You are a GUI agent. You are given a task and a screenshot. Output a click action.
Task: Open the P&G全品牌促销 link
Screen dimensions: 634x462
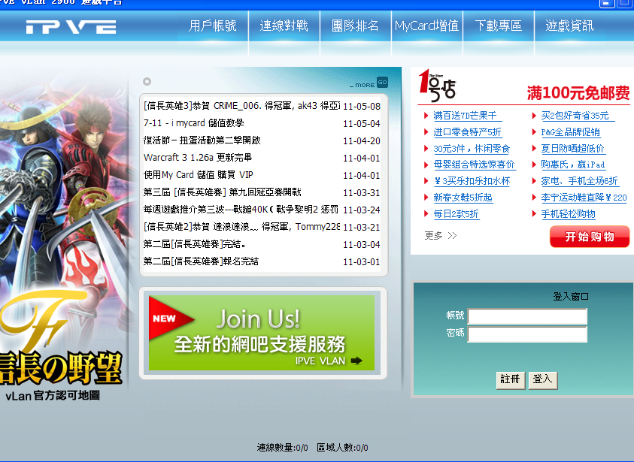571,132
